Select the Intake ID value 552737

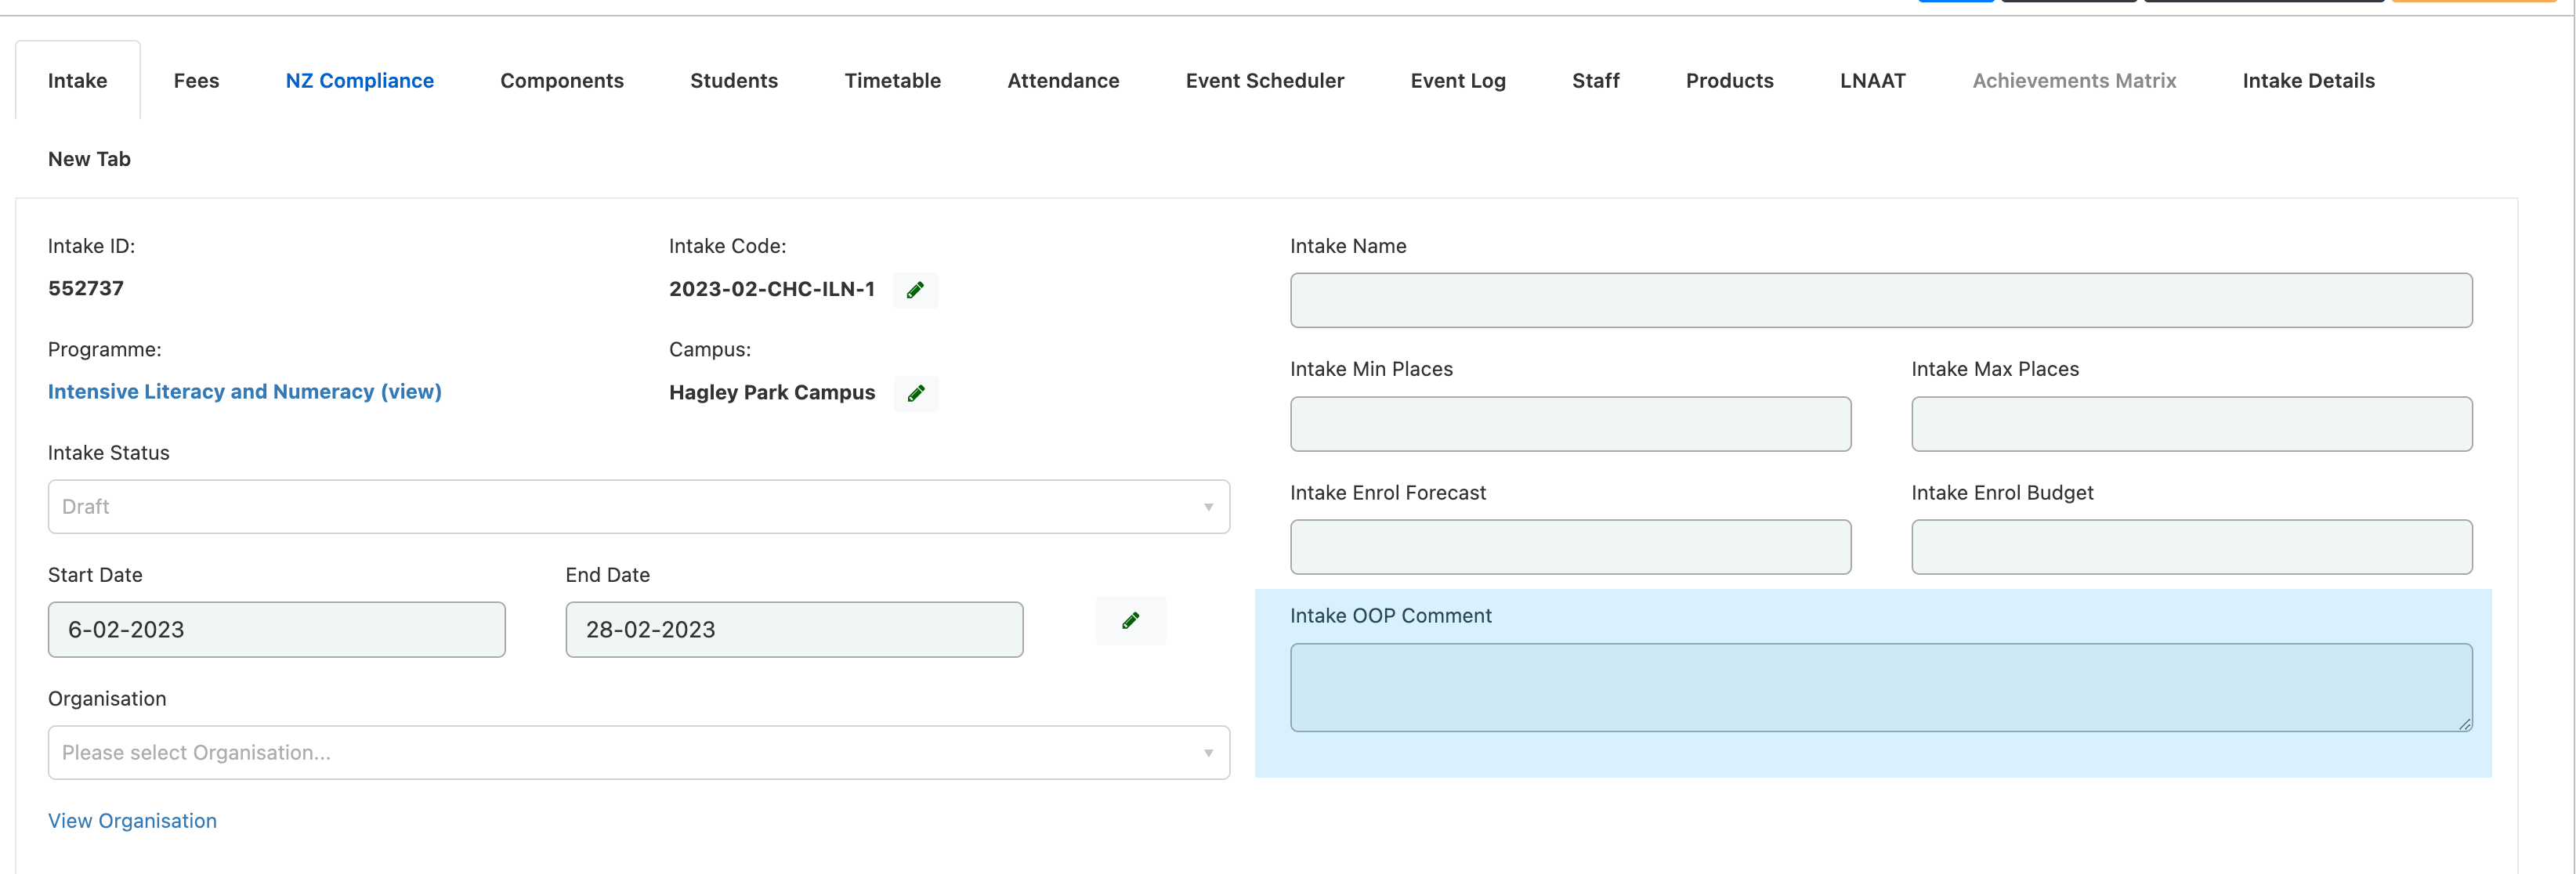click(x=86, y=289)
